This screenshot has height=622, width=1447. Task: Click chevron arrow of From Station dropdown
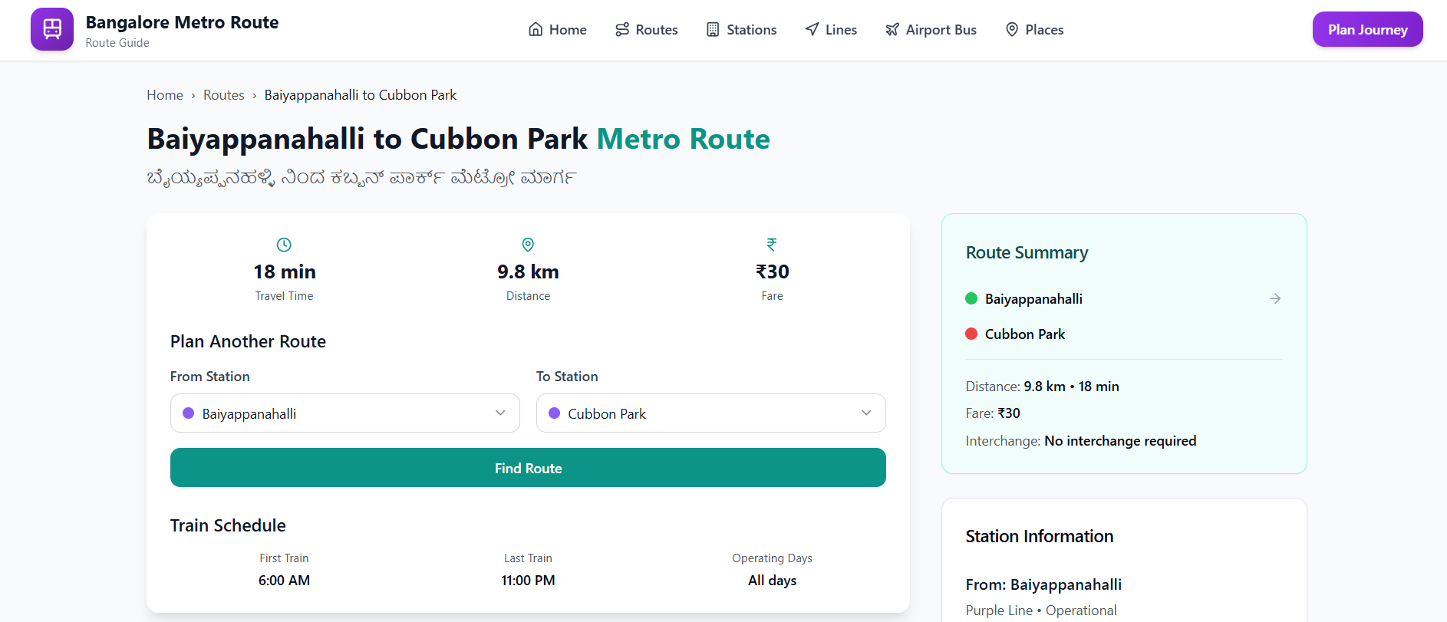[x=500, y=413]
